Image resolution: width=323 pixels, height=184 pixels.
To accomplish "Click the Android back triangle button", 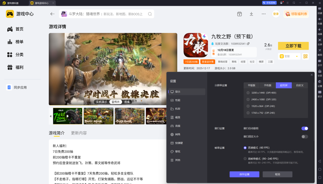I will coord(320,161).
